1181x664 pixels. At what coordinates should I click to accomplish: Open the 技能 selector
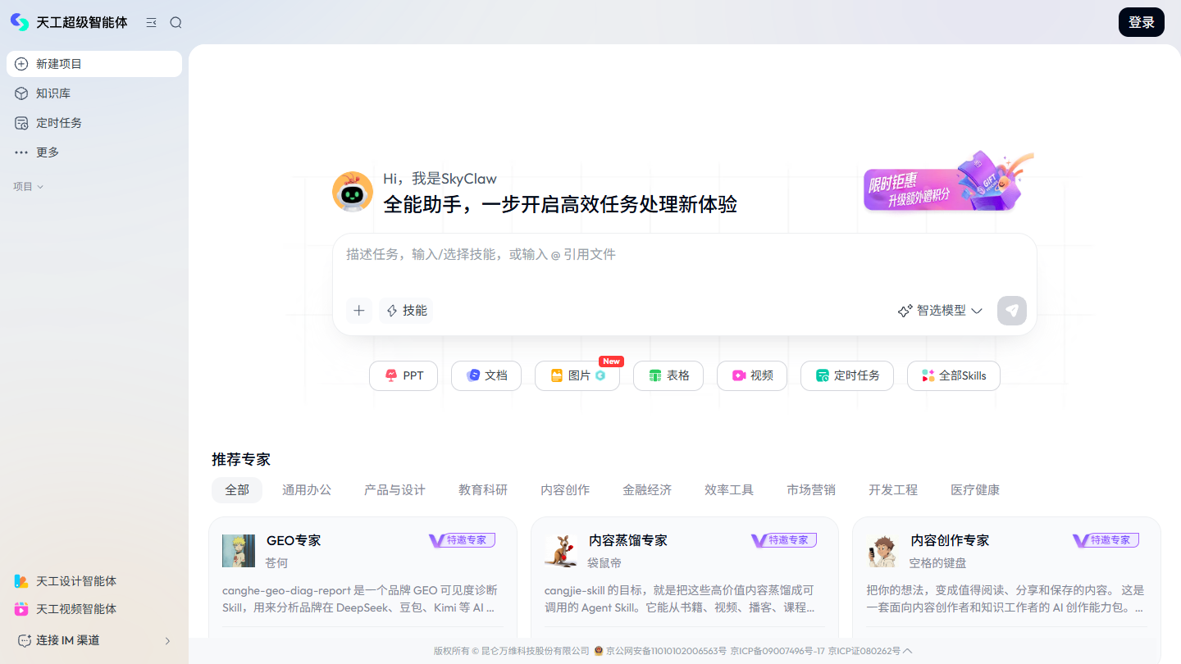(407, 311)
